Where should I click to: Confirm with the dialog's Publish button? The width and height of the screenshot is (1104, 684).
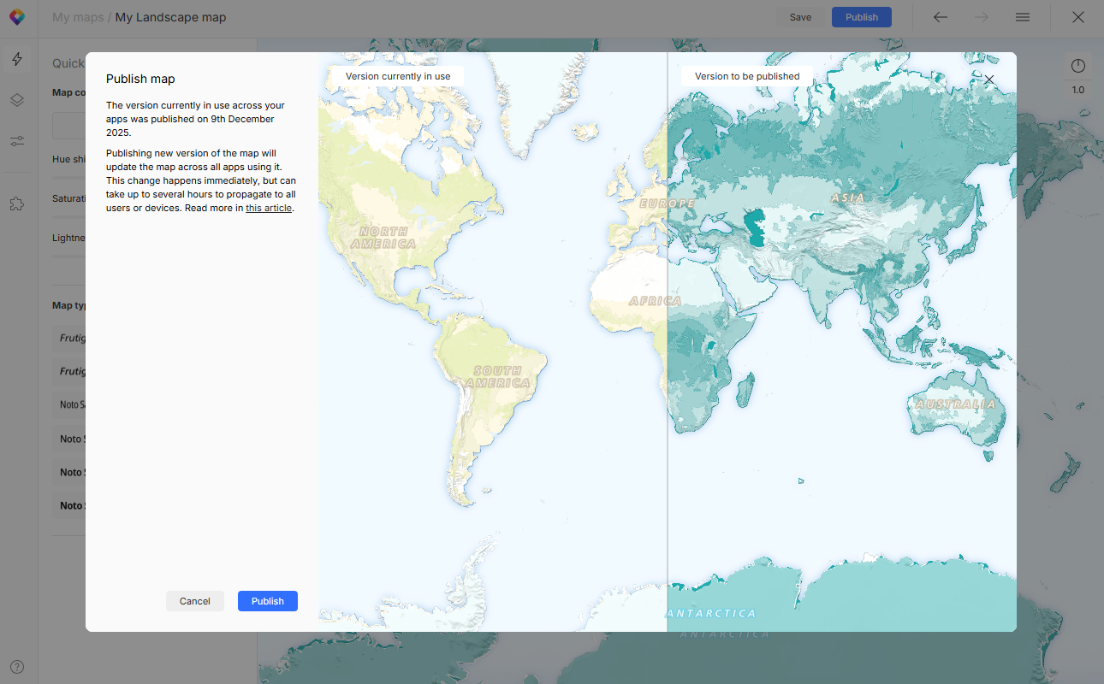267,601
